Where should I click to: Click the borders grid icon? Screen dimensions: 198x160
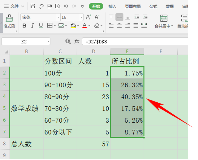[49, 26]
